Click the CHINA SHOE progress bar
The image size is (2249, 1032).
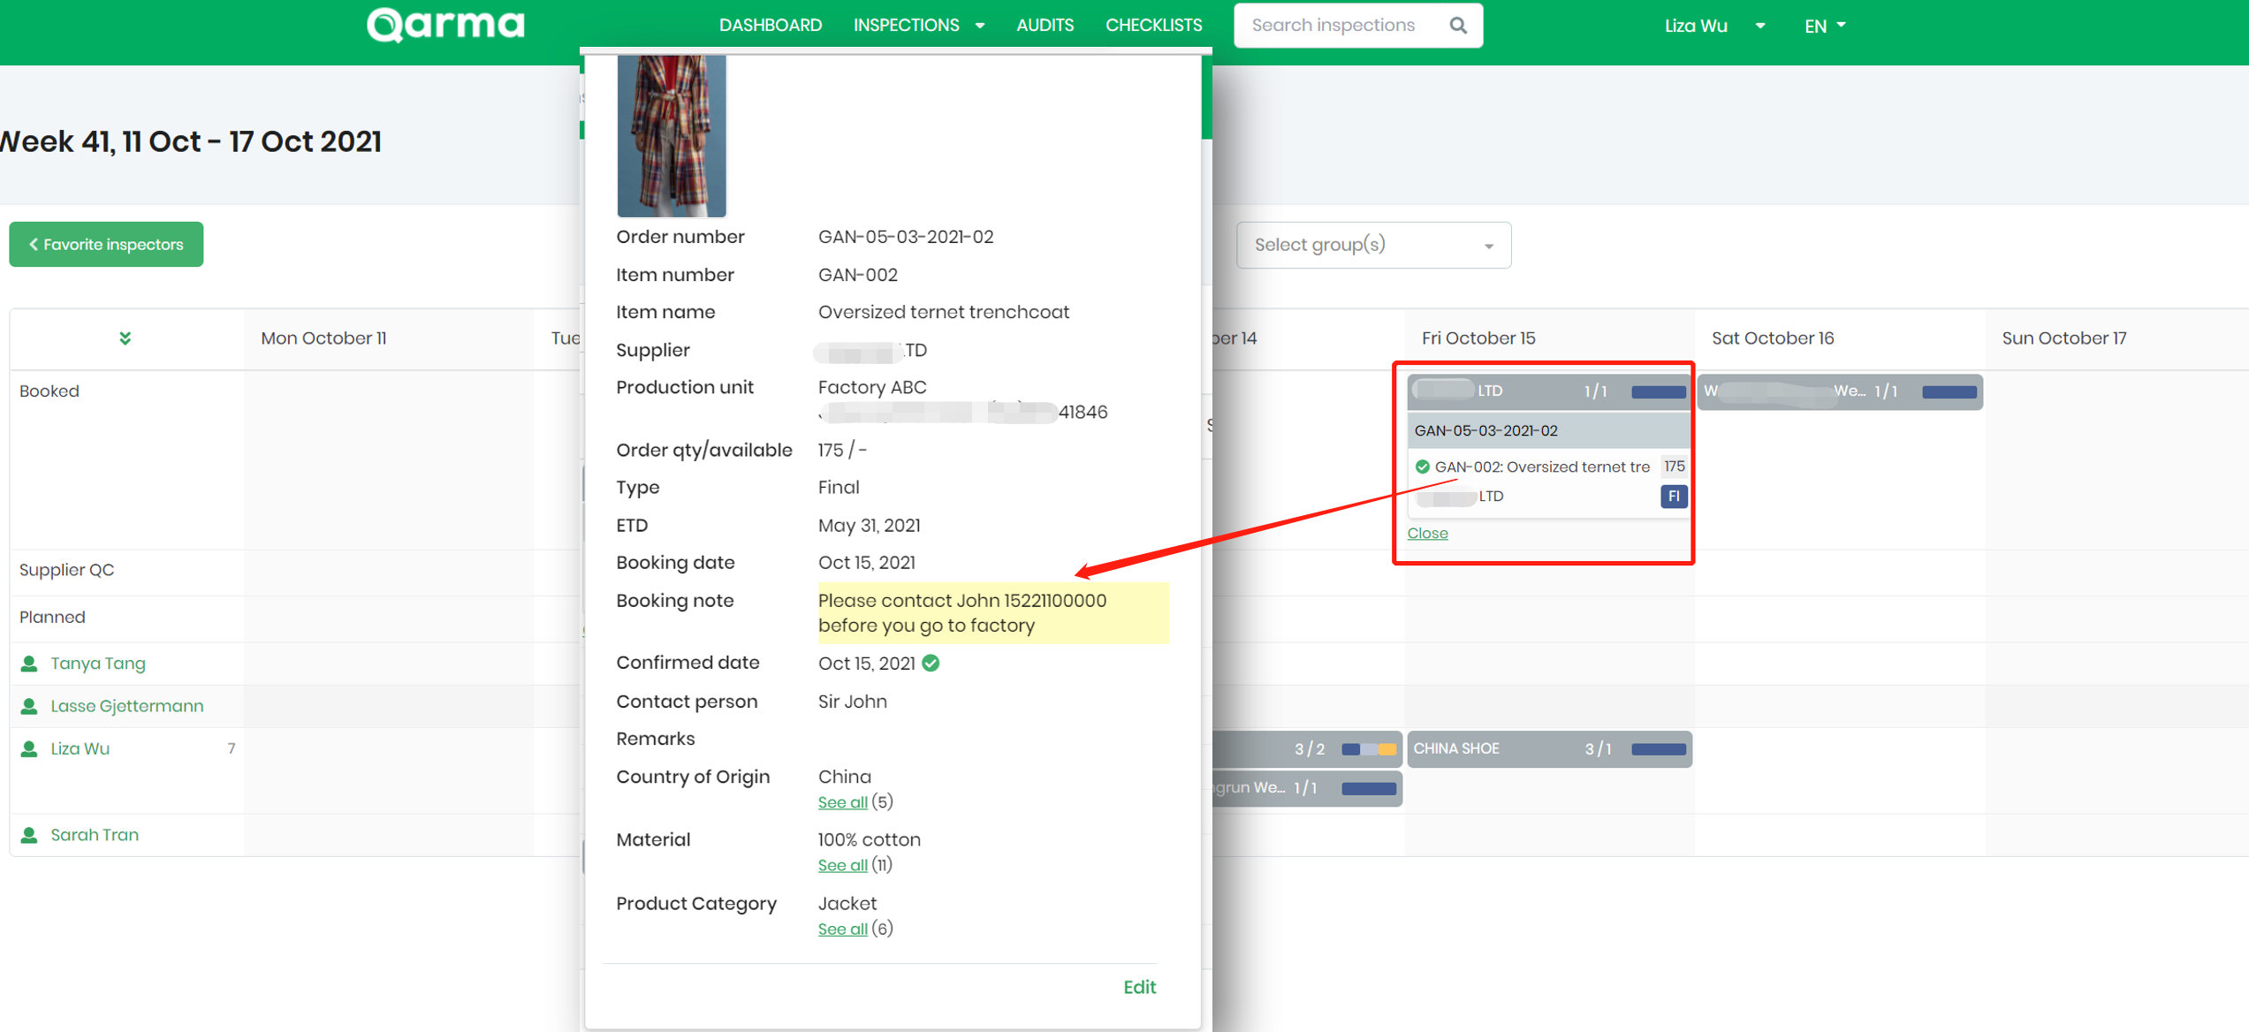coord(1658,749)
